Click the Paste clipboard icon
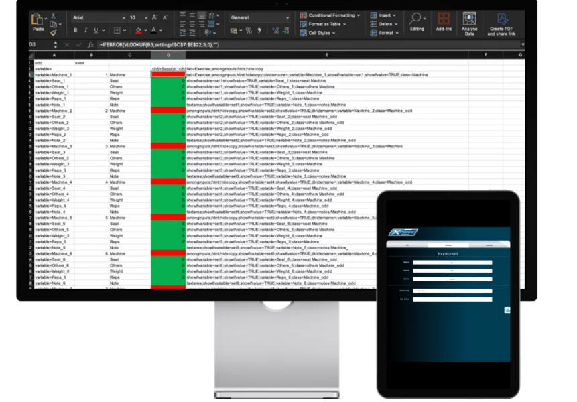This screenshot has height=402, width=577. 37,19
